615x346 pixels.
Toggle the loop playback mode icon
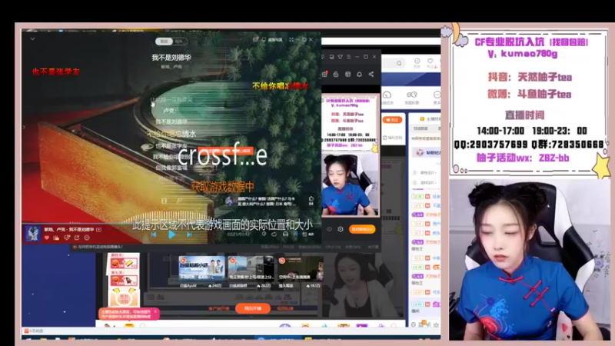coord(274,235)
